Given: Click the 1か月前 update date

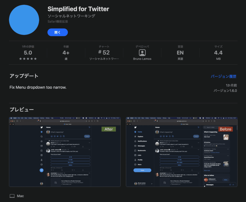Looking at the screenshot, I should (x=231, y=85).
